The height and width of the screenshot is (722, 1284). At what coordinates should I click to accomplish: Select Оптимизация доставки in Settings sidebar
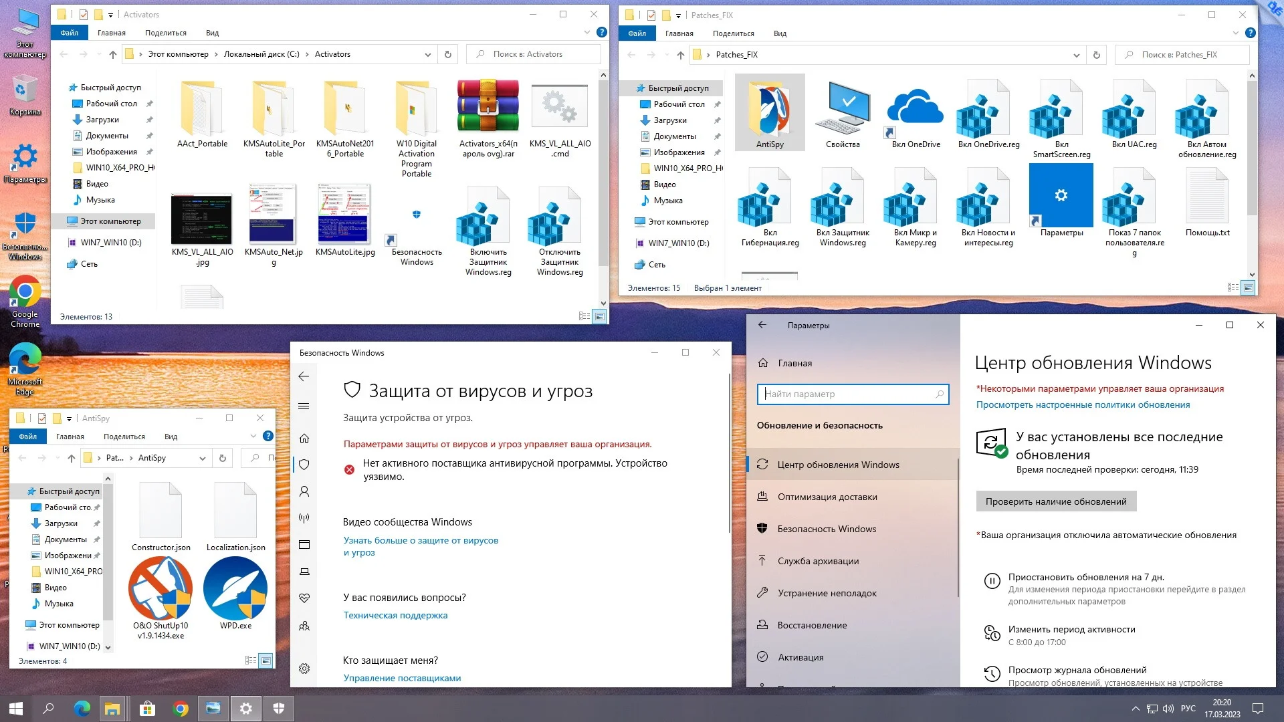click(827, 497)
